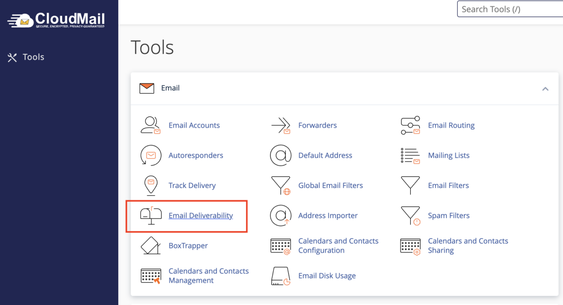
Task: Click the Email Disk Usage drive icon
Action: (281, 276)
